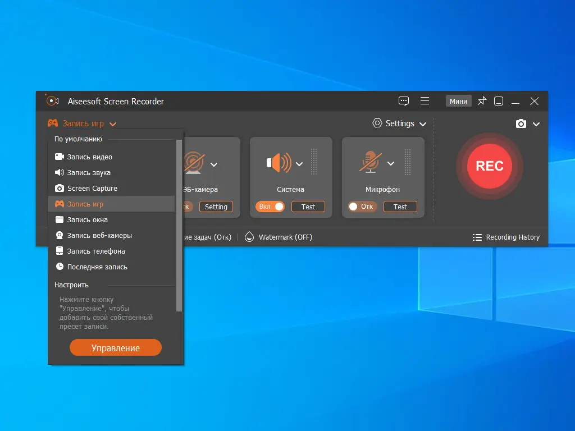Click the System volume level meter
This screenshot has height=431, width=575.
[314, 162]
